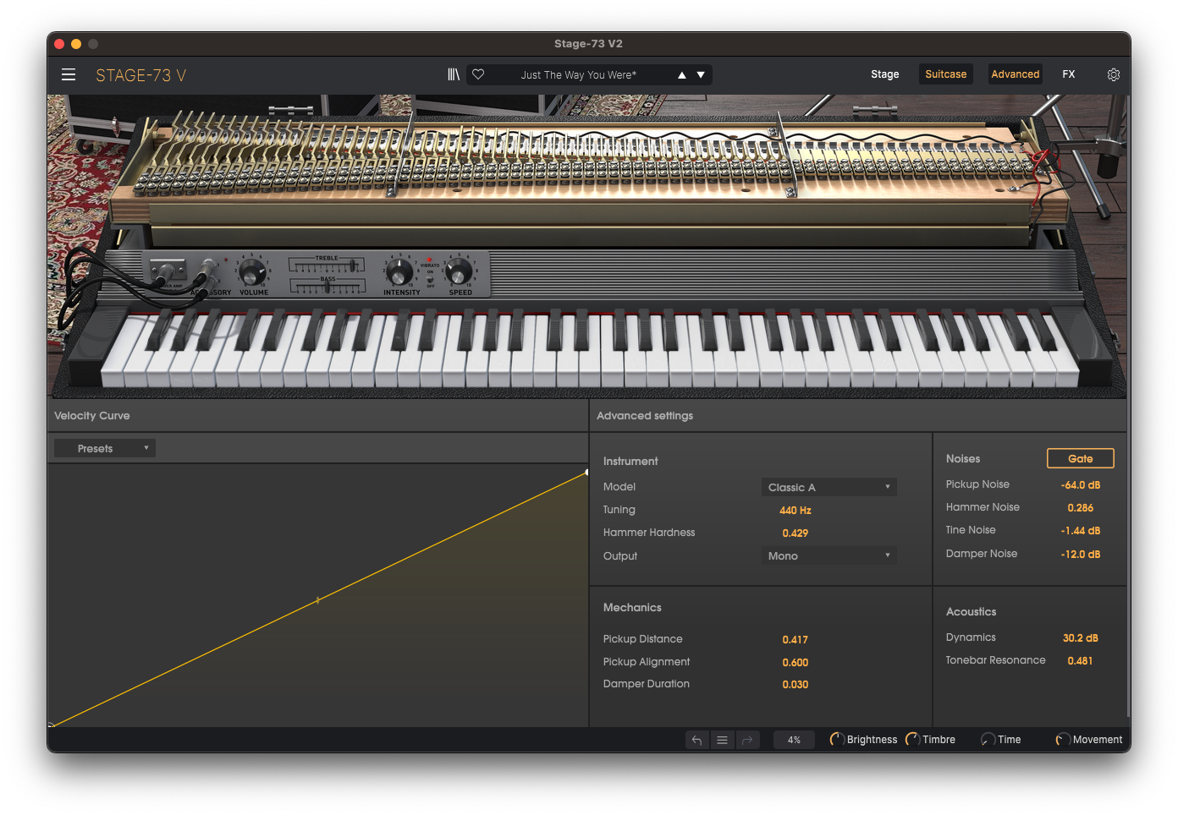Click the Velocity Curve panel title

(x=92, y=416)
